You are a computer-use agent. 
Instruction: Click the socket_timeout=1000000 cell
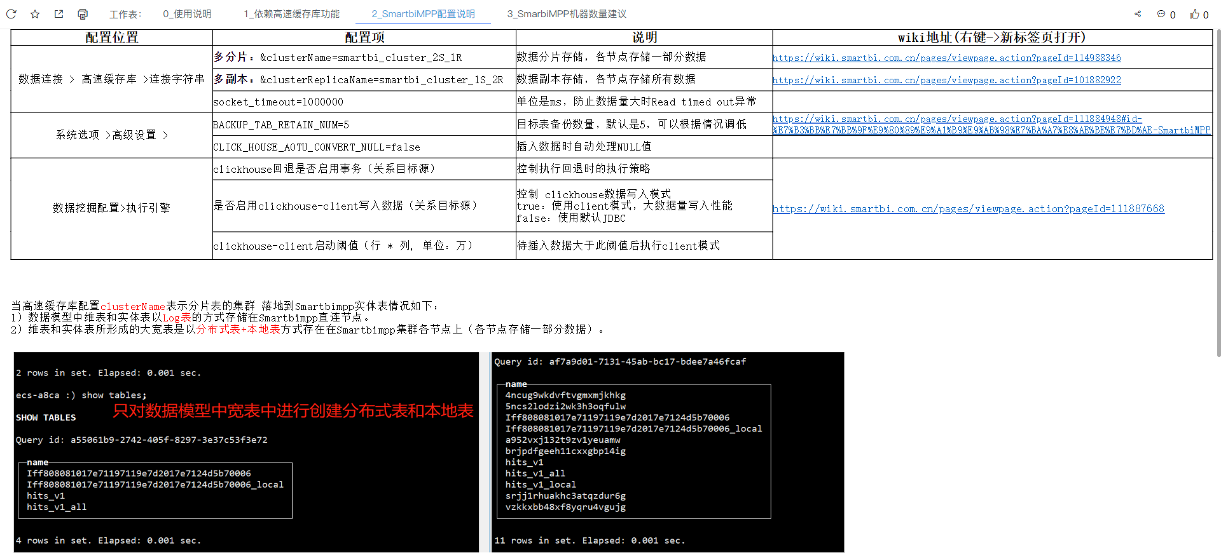[364, 102]
